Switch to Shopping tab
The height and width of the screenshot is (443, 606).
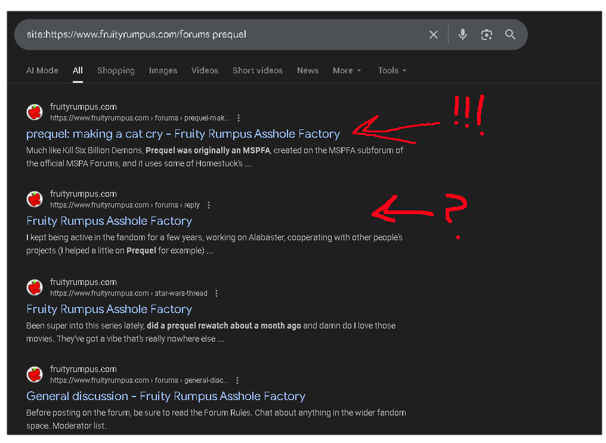coord(116,71)
